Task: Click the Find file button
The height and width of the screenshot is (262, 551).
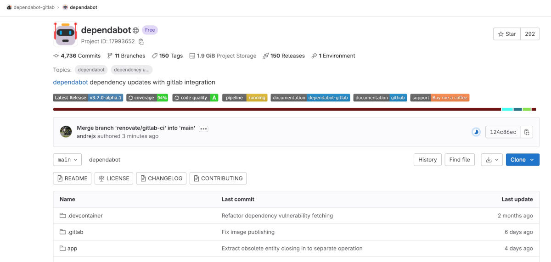Action: point(459,160)
